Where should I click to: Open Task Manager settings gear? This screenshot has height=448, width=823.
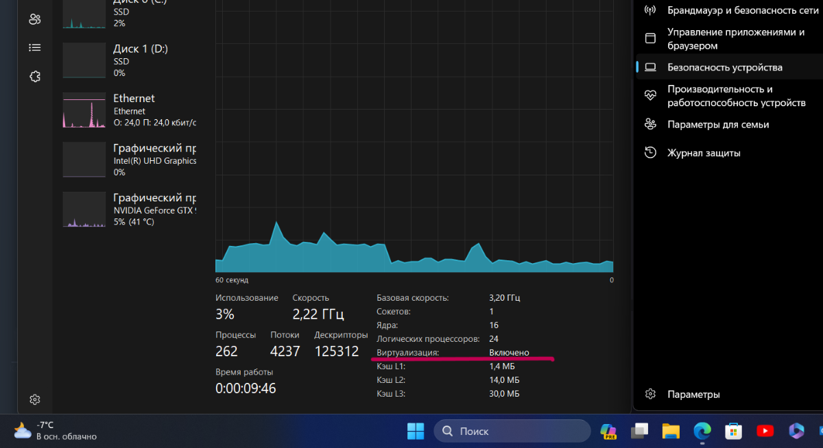click(x=35, y=399)
